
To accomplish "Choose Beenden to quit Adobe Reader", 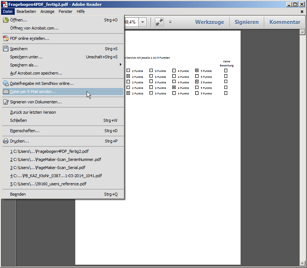I will coord(63,194).
